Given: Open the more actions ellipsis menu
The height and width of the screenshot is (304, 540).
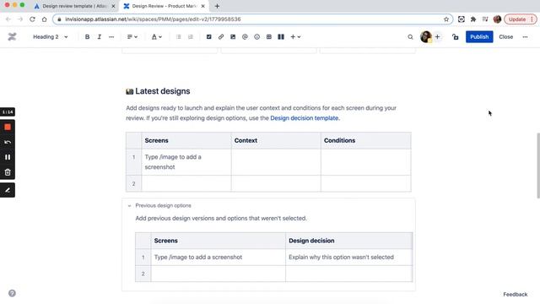Looking at the screenshot, I should (525, 37).
